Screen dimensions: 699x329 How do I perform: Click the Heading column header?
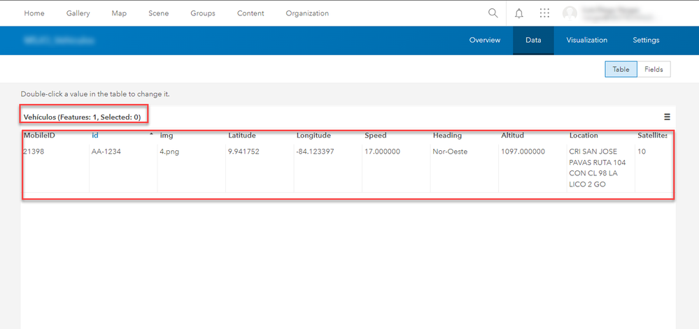click(x=447, y=136)
